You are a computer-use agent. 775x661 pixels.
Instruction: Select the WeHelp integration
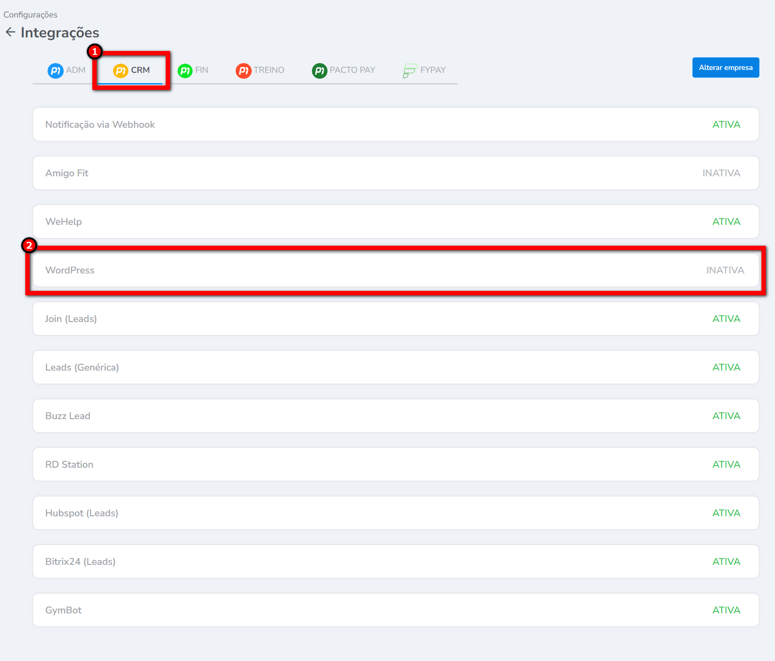[64, 222]
